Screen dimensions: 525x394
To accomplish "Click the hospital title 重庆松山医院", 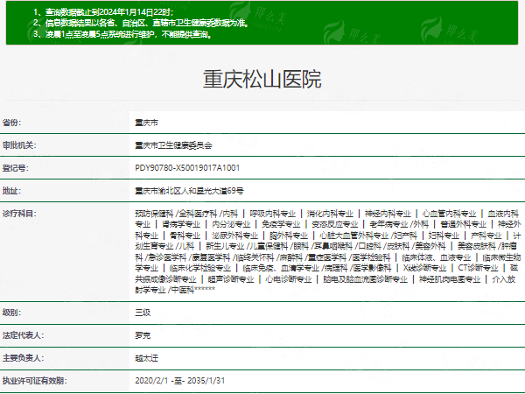I will [262, 80].
